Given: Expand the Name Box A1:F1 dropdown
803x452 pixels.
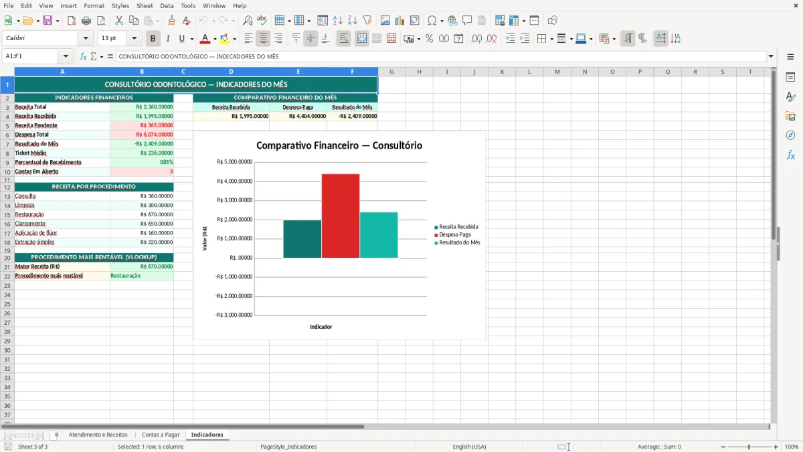Looking at the screenshot, I should pos(66,56).
